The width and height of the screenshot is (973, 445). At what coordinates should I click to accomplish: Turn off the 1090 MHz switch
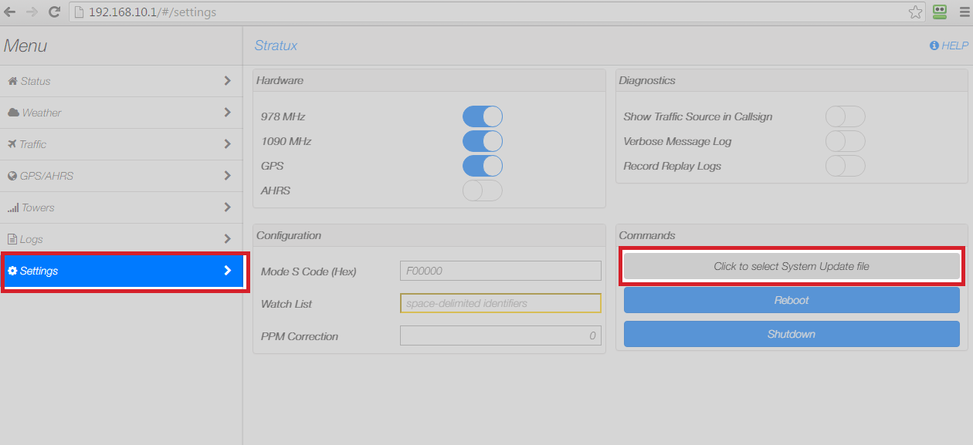(x=482, y=141)
